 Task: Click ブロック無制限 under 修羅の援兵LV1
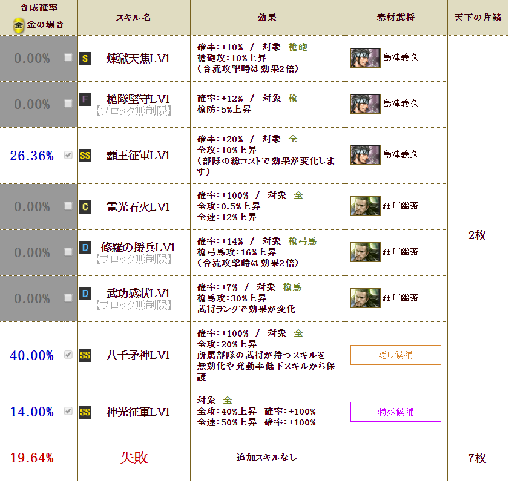(x=134, y=259)
